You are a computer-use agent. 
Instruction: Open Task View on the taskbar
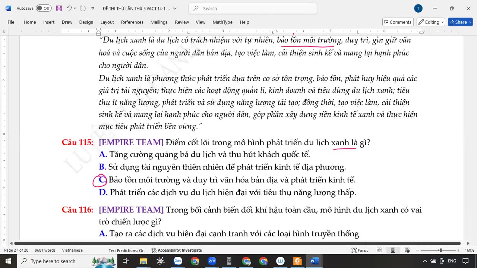coord(126,261)
